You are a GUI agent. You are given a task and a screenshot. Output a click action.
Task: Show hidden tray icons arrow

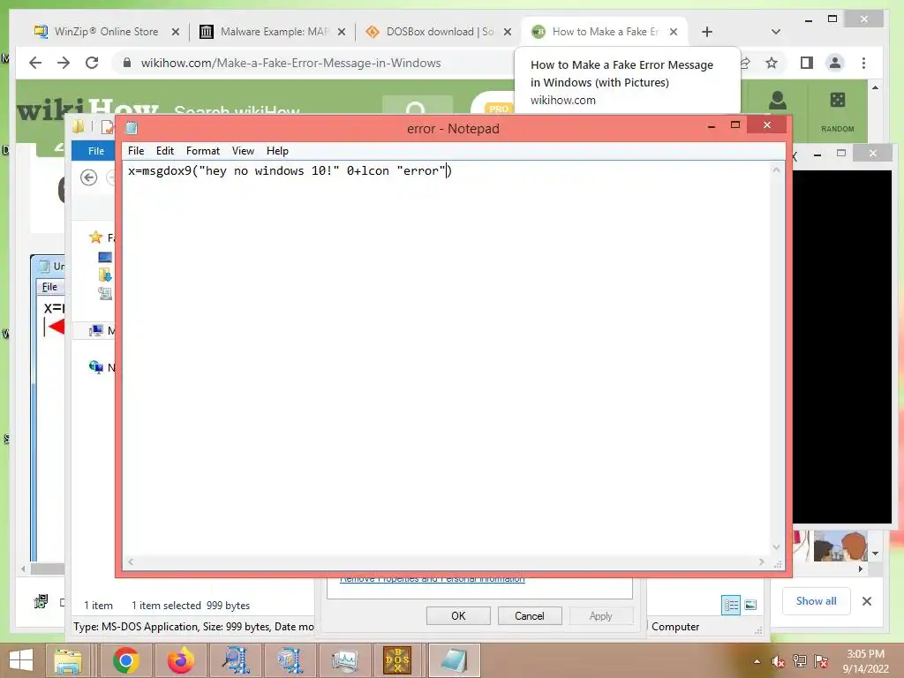tap(757, 661)
